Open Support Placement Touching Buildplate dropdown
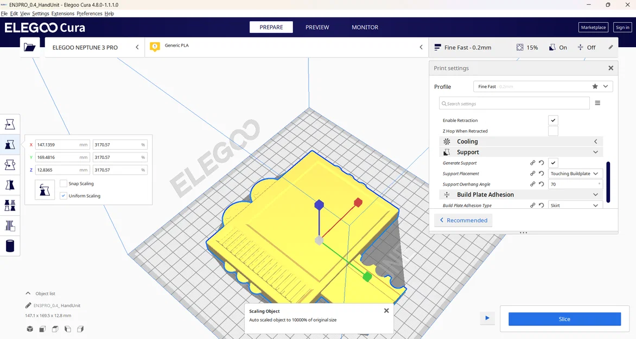636x339 pixels. (575, 173)
